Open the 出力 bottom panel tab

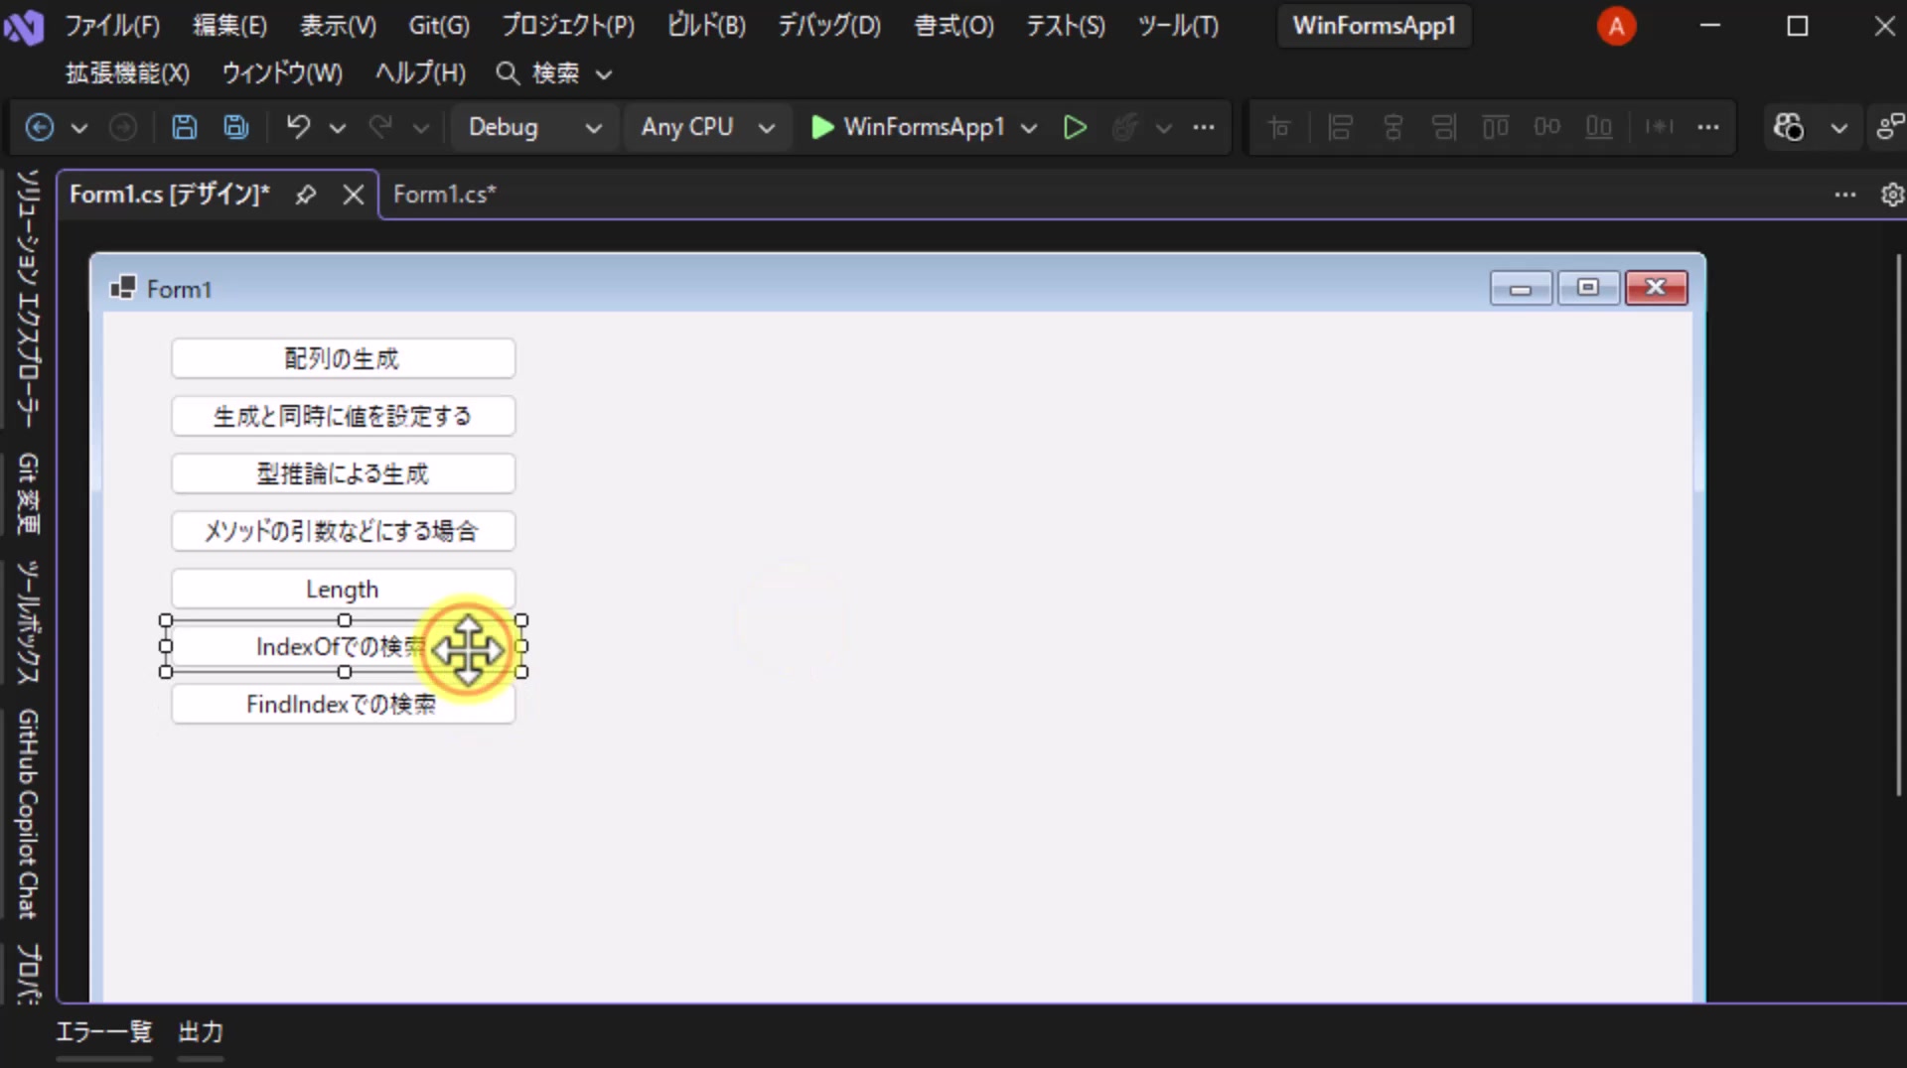(201, 1032)
